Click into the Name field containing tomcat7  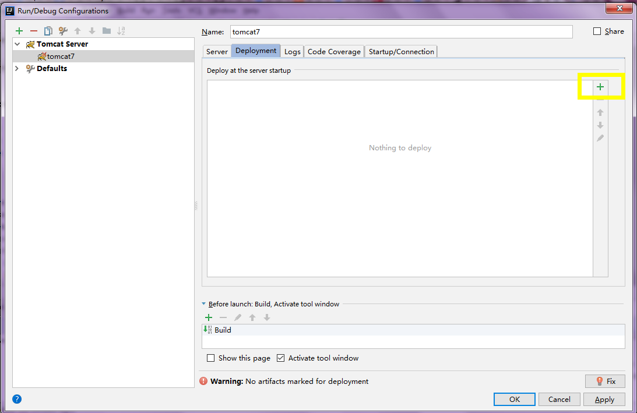[402, 31]
